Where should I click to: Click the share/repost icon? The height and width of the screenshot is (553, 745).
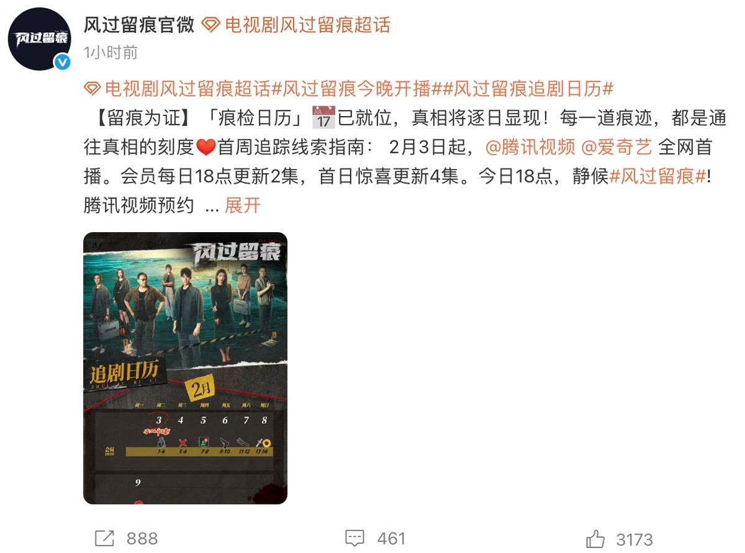[x=104, y=538]
